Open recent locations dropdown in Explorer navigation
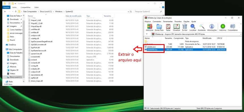244x112 pixels. coord(12,12)
